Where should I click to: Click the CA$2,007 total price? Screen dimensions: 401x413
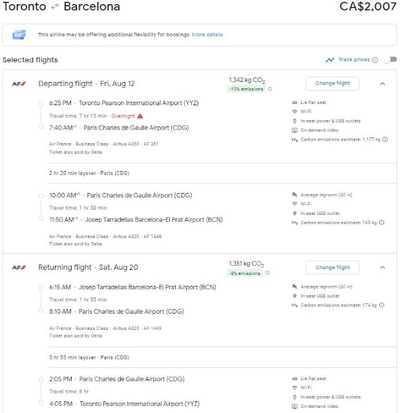coord(368,6)
